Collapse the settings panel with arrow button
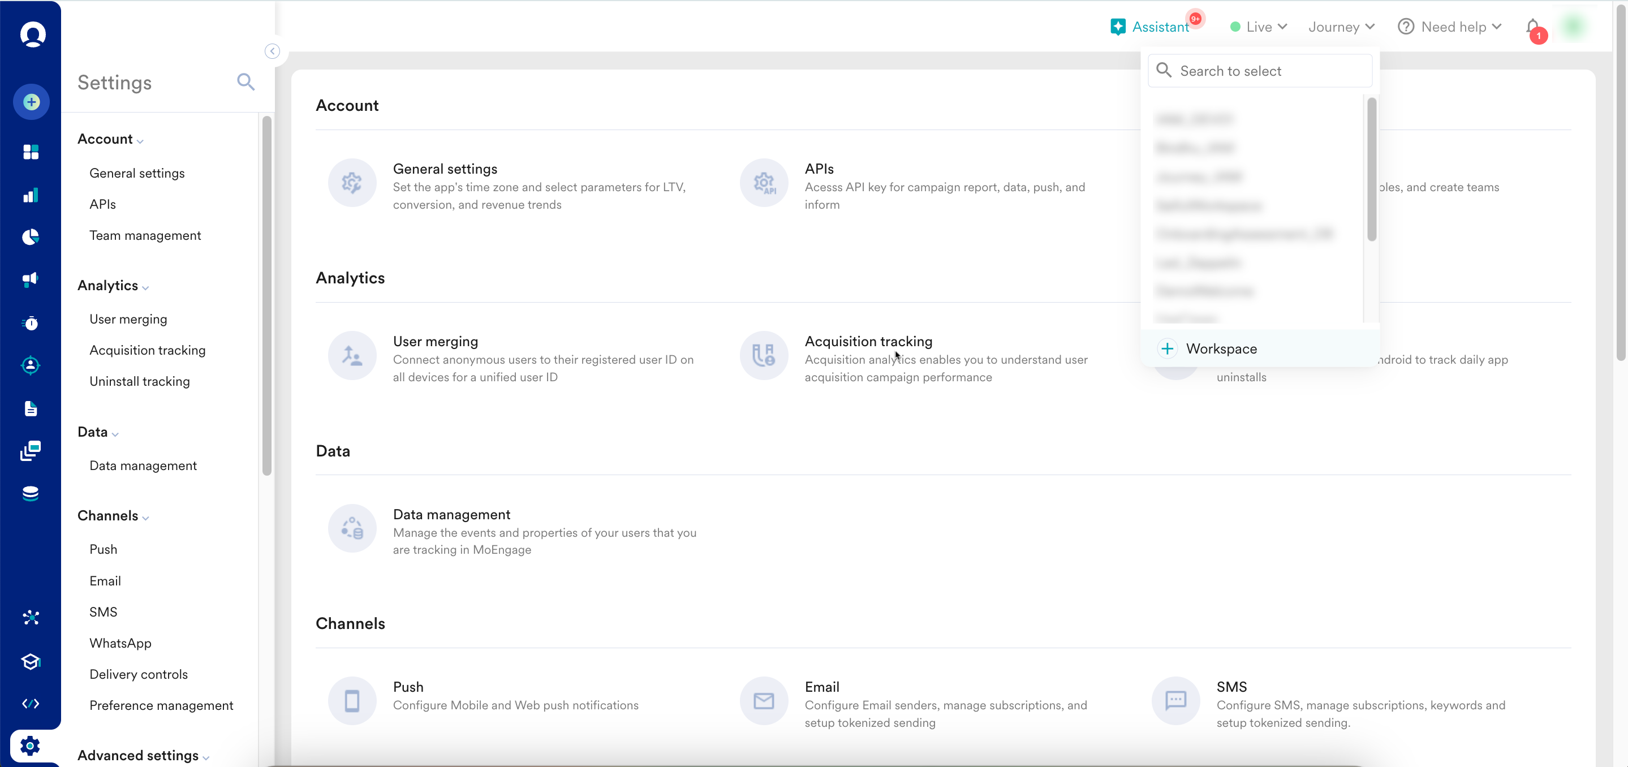This screenshot has width=1628, height=767. pos(273,51)
